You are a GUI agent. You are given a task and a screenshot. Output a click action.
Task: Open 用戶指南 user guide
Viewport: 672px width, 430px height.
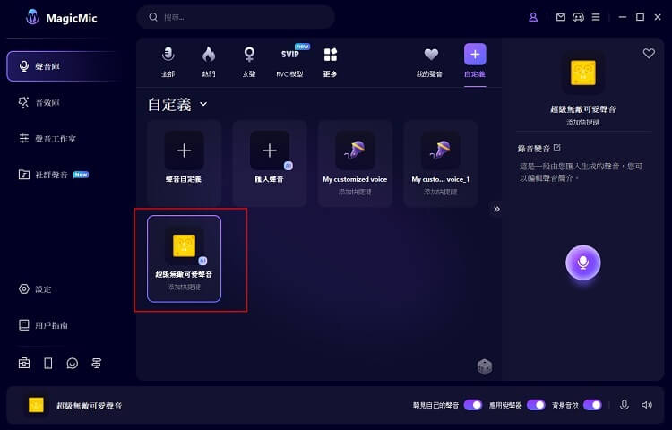click(43, 325)
